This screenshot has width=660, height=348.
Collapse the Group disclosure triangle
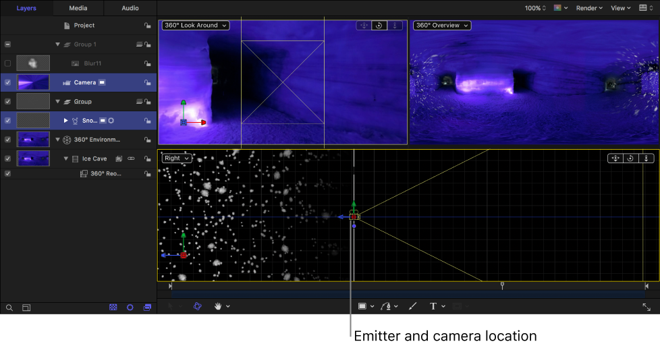point(57,101)
